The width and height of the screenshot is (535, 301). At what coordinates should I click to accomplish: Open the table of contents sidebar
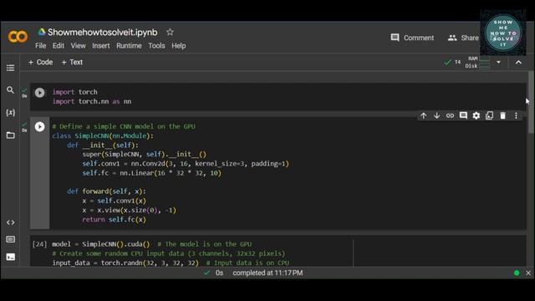pos(11,68)
